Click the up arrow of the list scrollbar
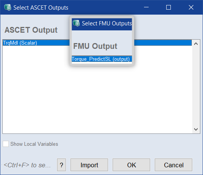 pos(196,44)
